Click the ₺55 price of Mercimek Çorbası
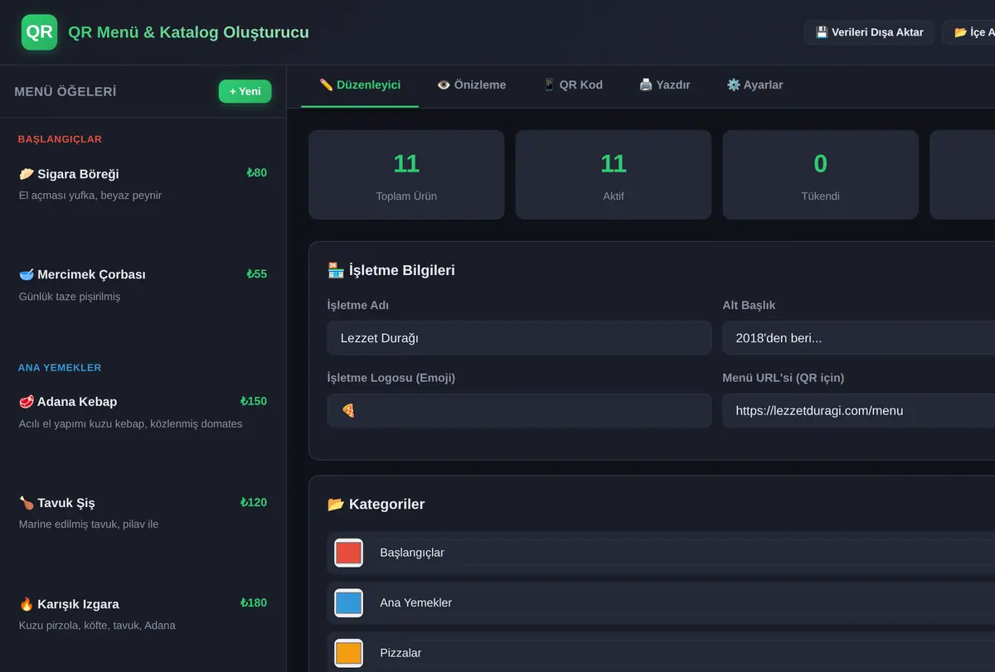The width and height of the screenshot is (995, 672). pos(257,274)
